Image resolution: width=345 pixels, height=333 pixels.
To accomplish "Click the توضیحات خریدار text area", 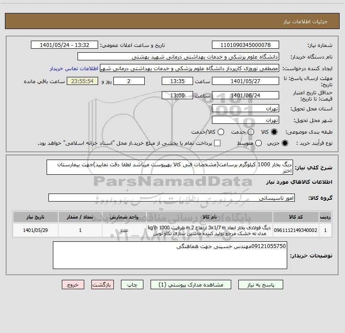I will click(170, 255).
